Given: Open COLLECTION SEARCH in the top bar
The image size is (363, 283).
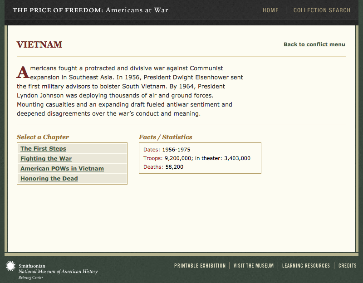Looking at the screenshot, I should pyautogui.click(x=322, y=10).
